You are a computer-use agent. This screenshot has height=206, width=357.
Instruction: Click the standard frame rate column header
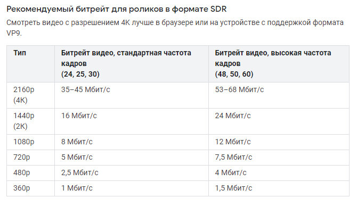pos(126,63)
